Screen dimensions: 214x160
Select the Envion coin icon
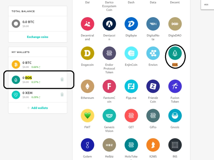tap(153, 53)
